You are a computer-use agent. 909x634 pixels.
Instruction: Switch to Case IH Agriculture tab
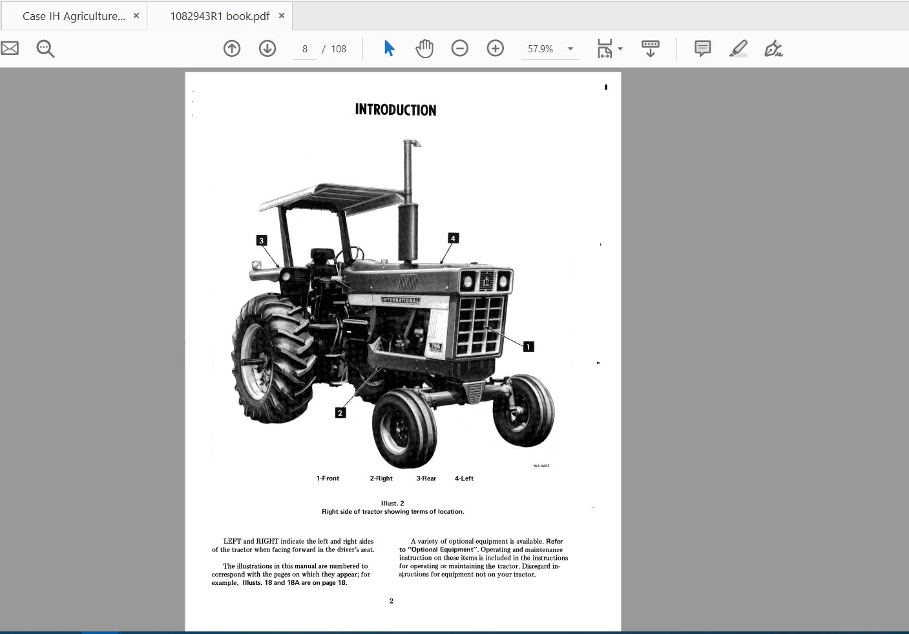(x=74, y=16)
